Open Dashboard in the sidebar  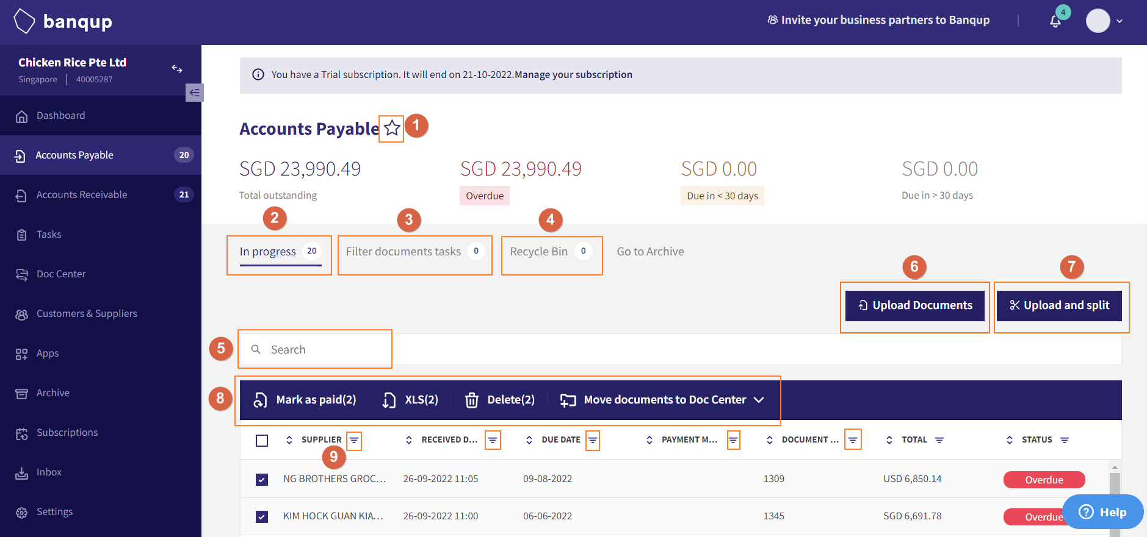pyautogui.click(x=101, y=116)
